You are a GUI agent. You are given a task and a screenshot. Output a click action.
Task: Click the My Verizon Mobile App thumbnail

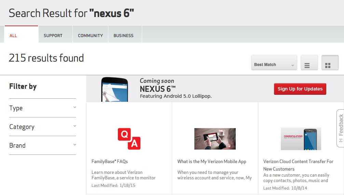(x=215, y=139)
